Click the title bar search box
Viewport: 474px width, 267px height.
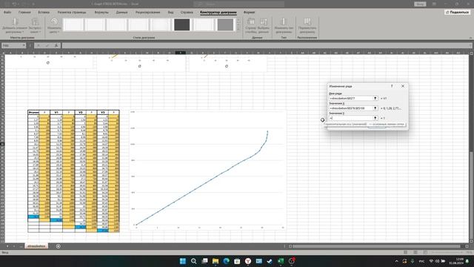[x=238, y=4]
